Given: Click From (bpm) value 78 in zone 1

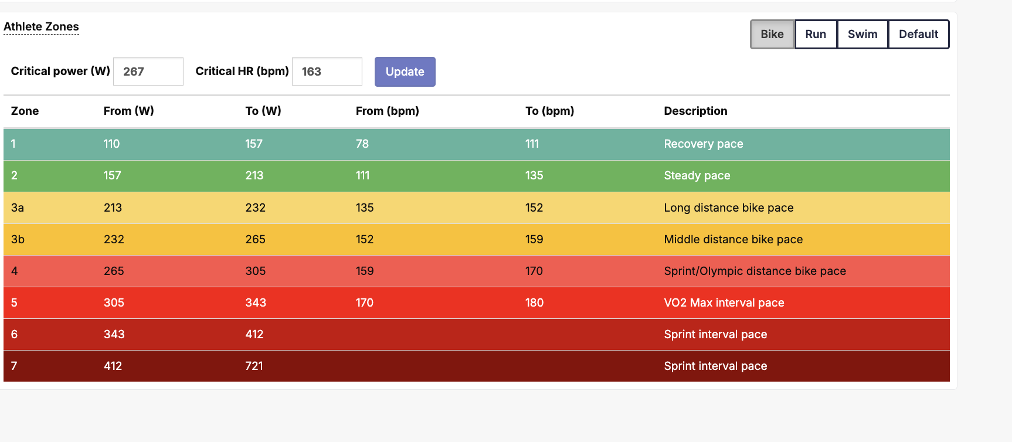Looking at the screenshot, I should (x=362, y=144).
